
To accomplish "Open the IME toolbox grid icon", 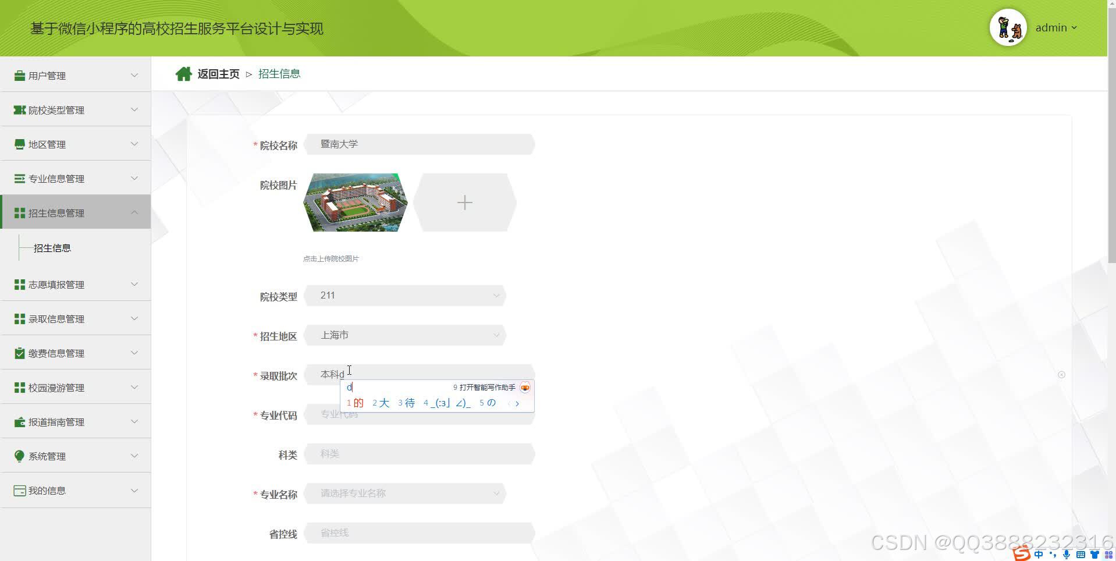I will [x=1108, y=555].
